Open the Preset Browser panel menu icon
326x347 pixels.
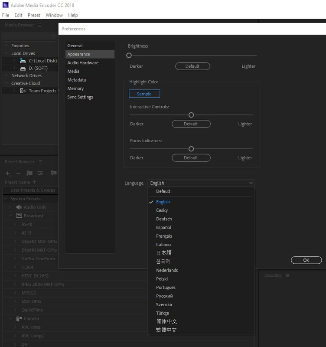[x=40, y=162]
